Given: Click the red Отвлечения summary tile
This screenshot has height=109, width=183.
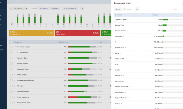Looking at the screenshot, I should tap(78, 33).
